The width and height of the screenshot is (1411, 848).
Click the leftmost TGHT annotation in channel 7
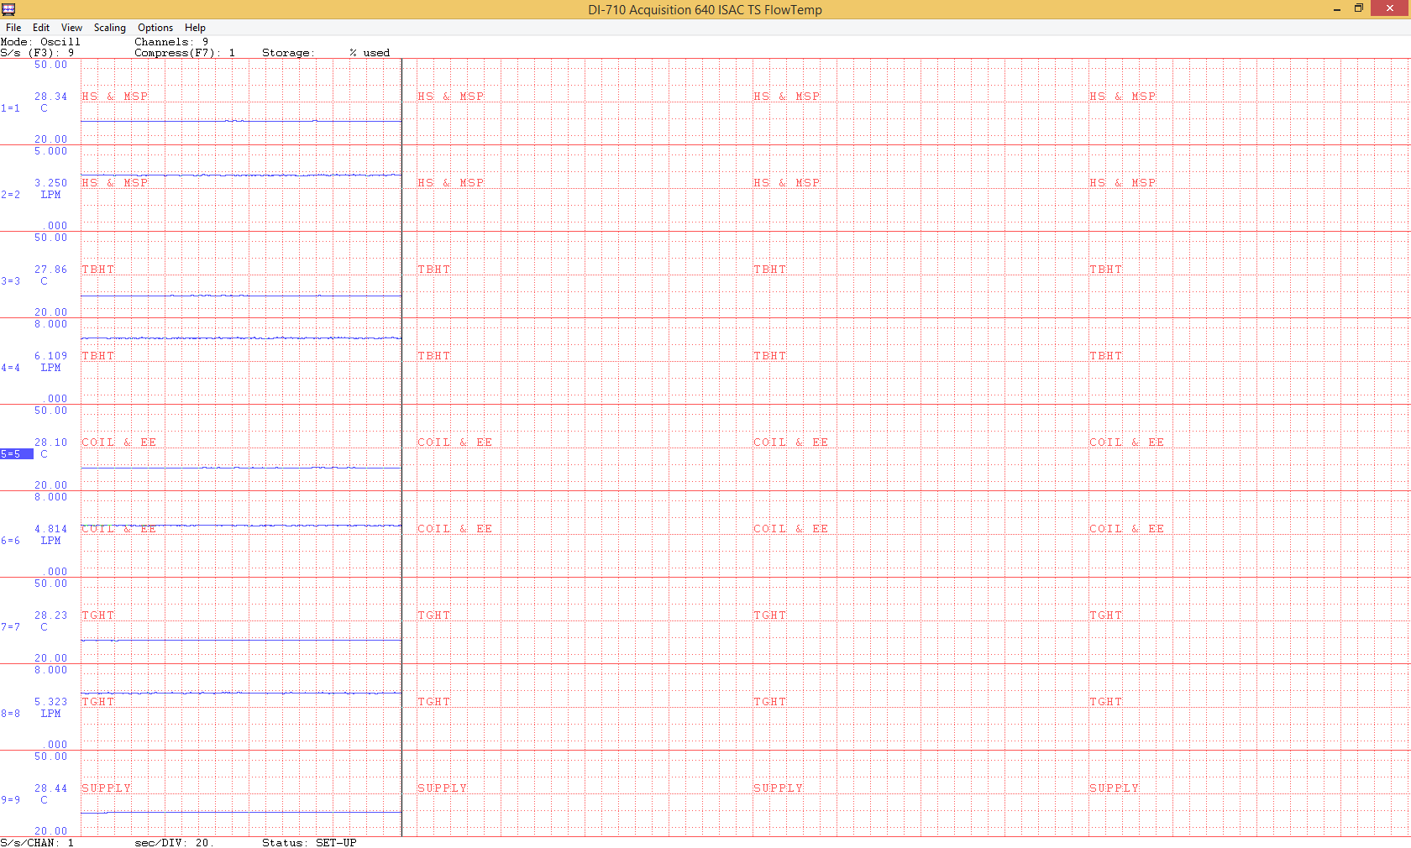point(98,615)
